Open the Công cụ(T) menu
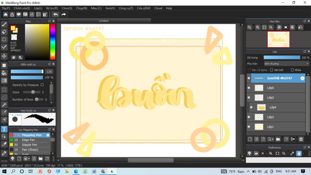The image size is (311, 175). (x=126, y=8)
